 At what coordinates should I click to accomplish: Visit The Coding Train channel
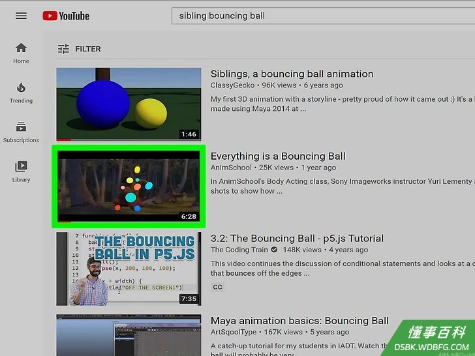pos(239,250)
